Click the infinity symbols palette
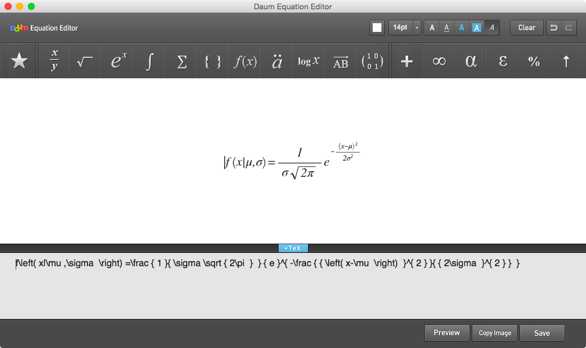 point(439,61)
